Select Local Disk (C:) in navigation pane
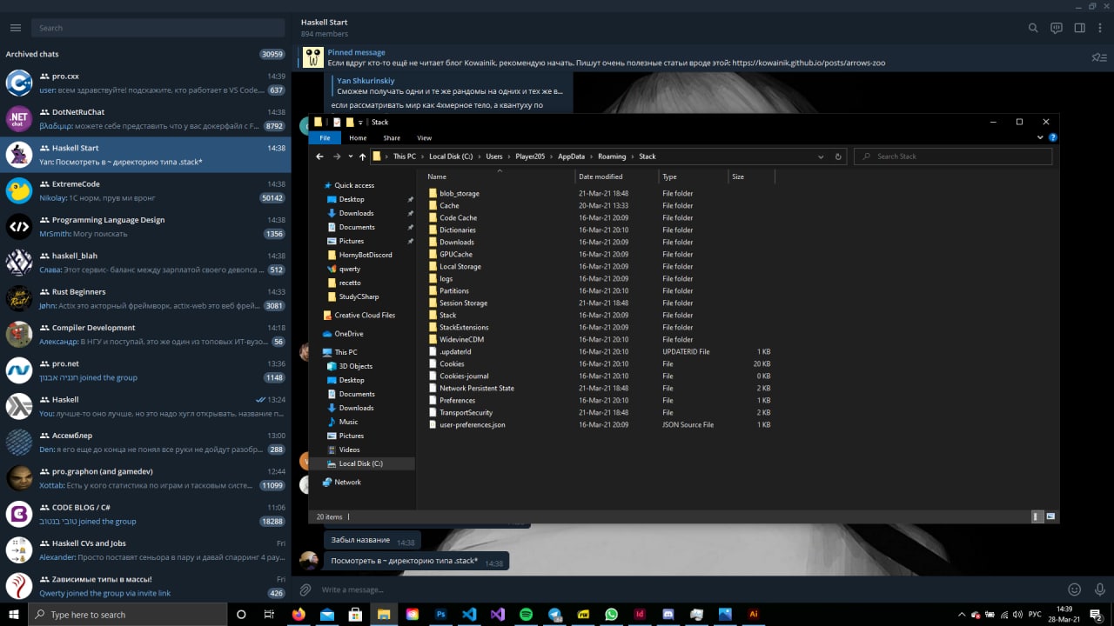Image resolution: width=1114 pixels, height=626 pixels. 360,463
